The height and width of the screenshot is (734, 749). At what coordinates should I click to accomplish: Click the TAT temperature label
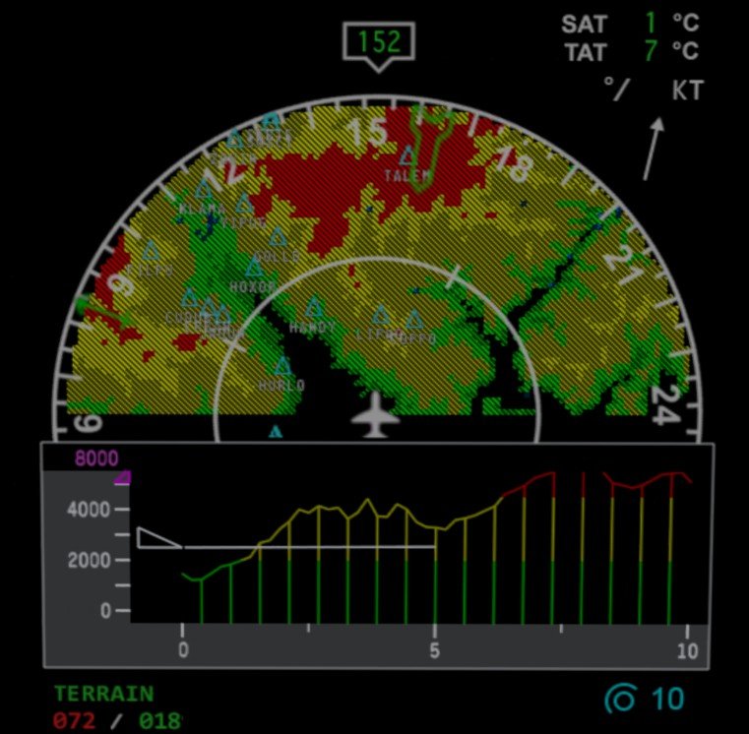coord(586,52)
